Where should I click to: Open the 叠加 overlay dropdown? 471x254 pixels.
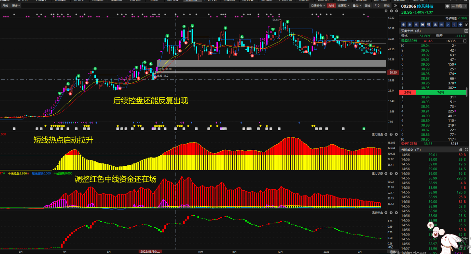click(357, 6)
